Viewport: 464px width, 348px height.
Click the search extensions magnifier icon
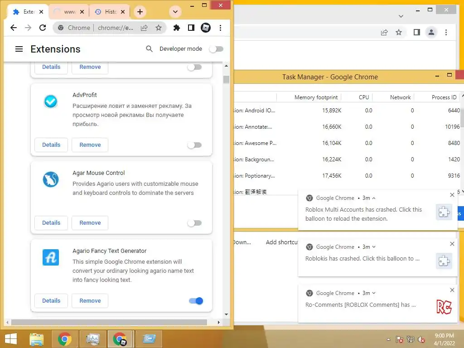tap(149, 49)
